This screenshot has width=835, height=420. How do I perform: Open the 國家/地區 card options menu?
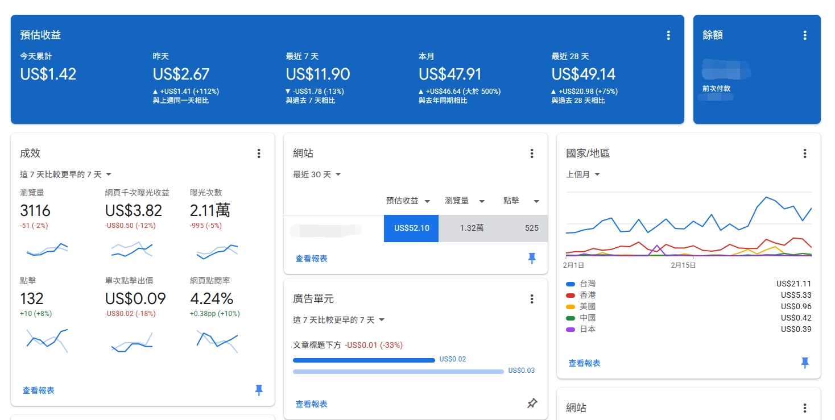pyautogui.click(x=805, y=153)
